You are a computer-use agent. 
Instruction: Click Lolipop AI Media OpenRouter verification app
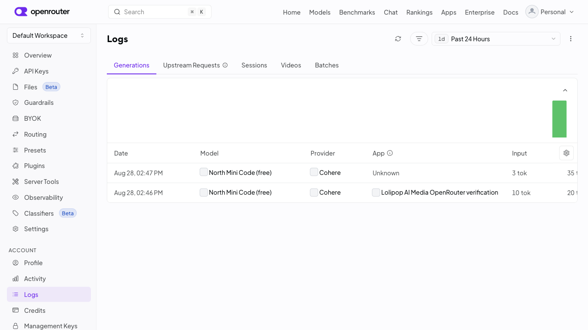(439, 192)
